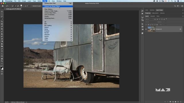Toggle lock image pixels brush icon

click(x=151, y=25)
